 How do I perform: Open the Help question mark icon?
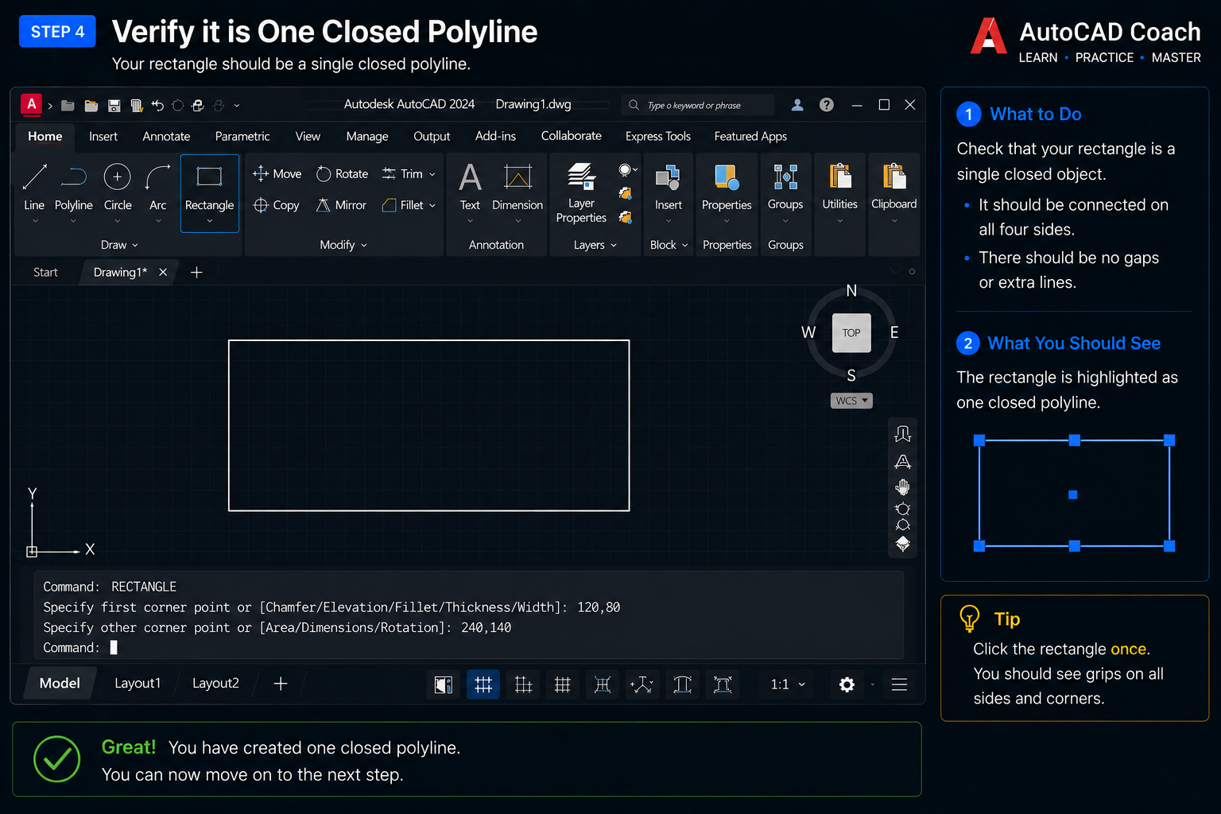pos(827,105)
